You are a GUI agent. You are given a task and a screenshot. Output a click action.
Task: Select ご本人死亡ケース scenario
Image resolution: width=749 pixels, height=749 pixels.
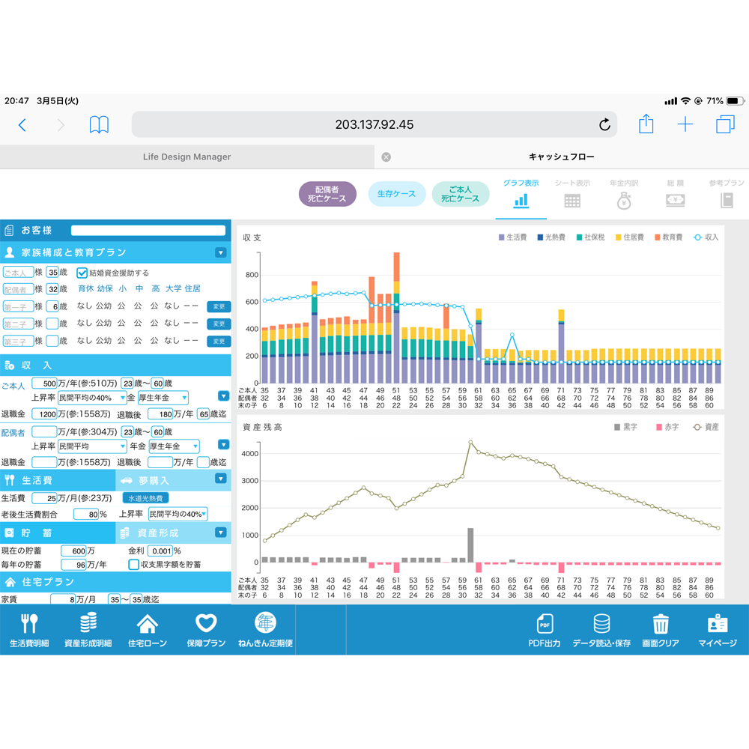click(x=461, y=194)
